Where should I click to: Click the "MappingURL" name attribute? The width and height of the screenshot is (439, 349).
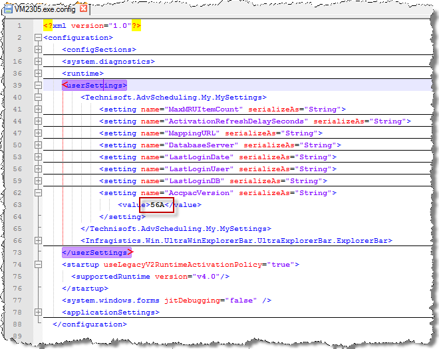[180, 133]
